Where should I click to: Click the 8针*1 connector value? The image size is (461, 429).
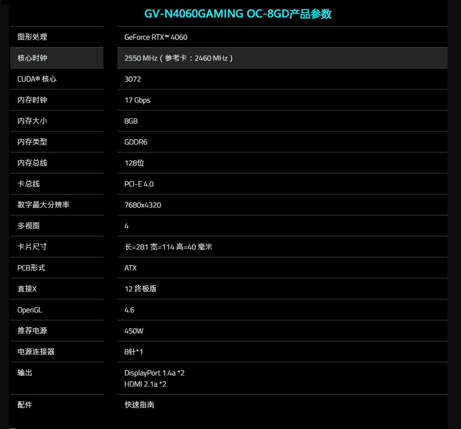pos(134,352)
